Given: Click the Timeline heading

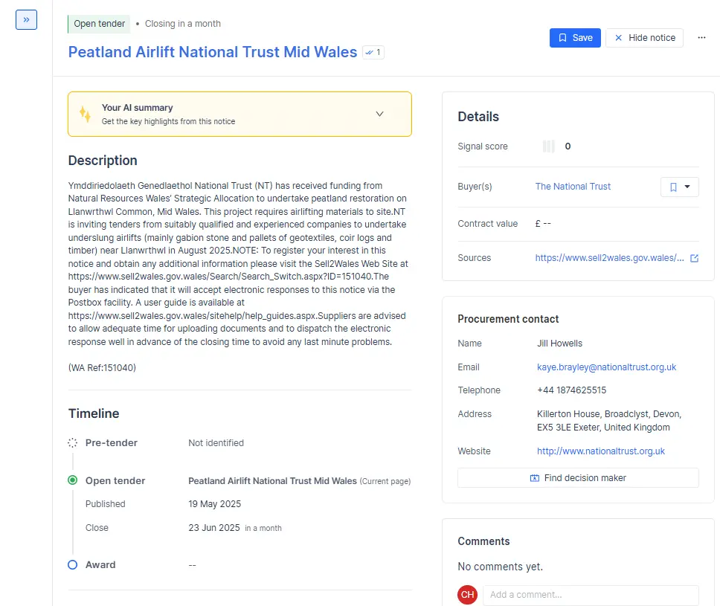Looking at the screenshot, I should pyautogui.click(x=94, y=413).
